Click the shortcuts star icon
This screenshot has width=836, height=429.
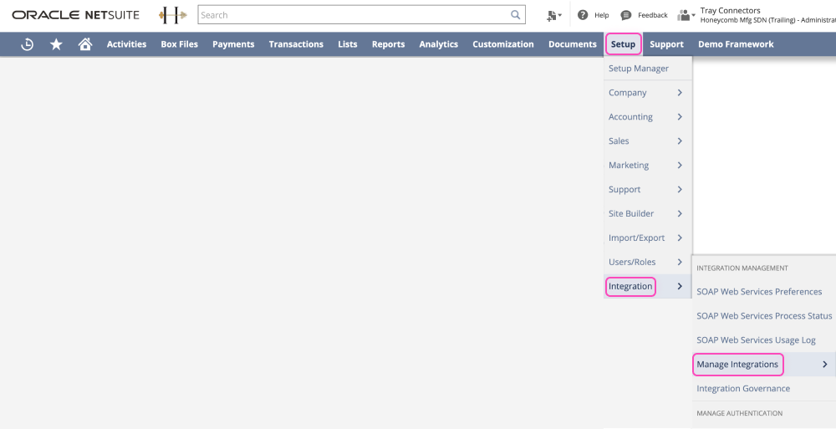tap(56, 44)
